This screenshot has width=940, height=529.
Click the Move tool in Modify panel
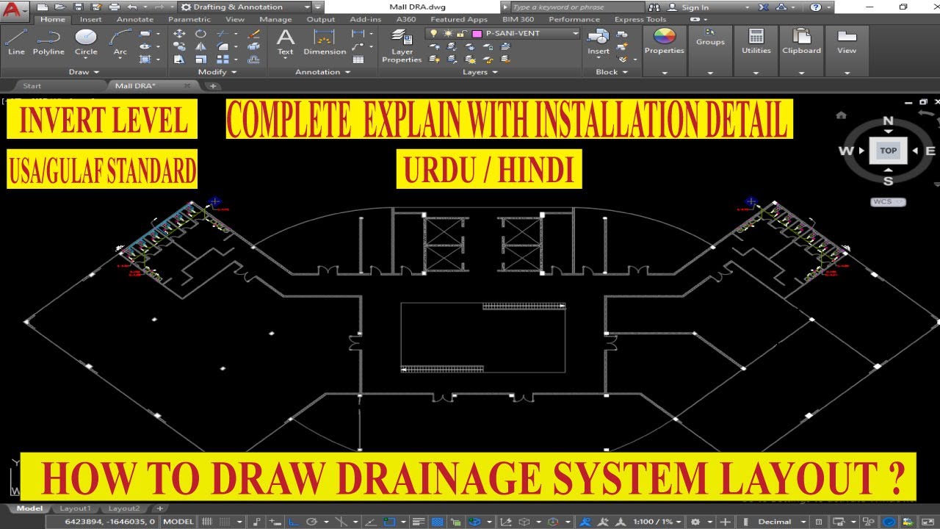pyautogui.click(x=179, y=34)
